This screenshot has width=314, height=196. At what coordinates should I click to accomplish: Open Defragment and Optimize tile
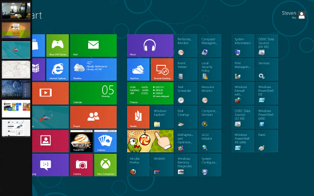tap(186, 141)
